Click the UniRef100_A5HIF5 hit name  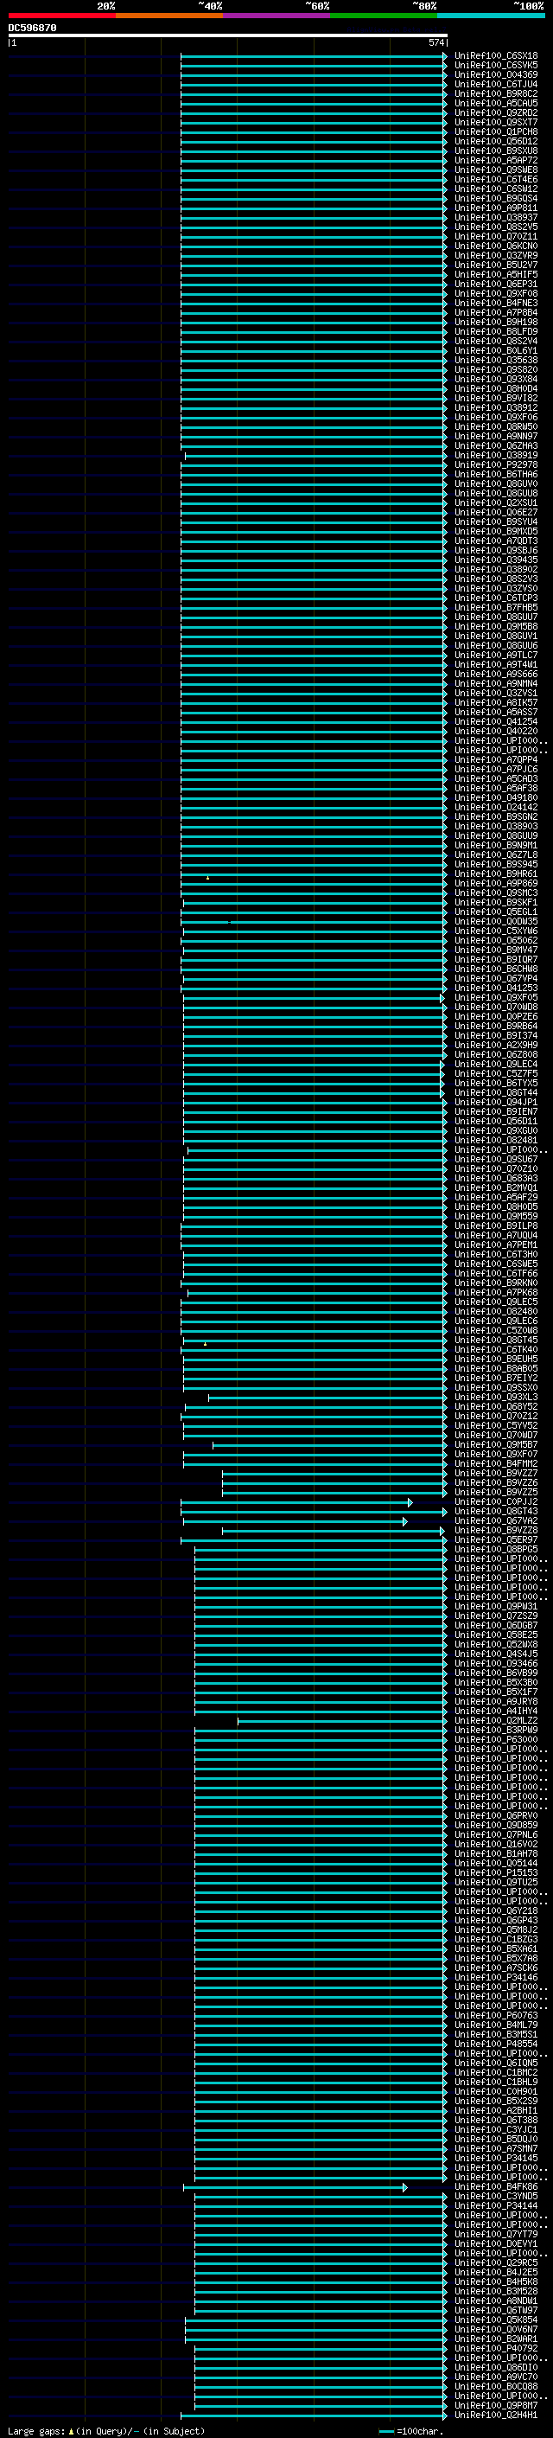496,274
